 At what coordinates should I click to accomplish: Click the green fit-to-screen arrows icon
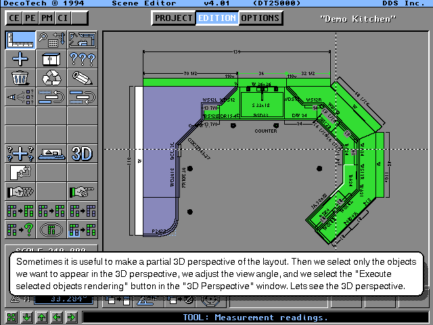coord(12,317)
